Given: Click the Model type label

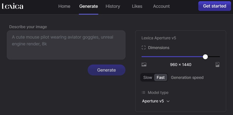Looking at the screenshot, I should coord(158,93).
